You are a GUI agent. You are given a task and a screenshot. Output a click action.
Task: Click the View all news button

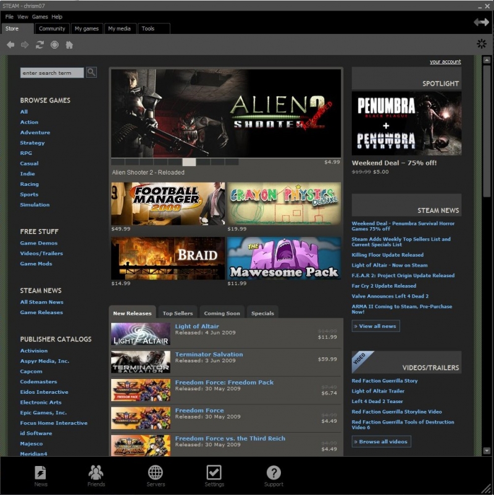(375, 326)
